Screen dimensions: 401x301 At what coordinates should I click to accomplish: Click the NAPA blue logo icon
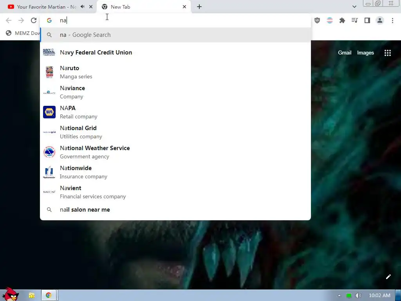click(x=49, y=112)
